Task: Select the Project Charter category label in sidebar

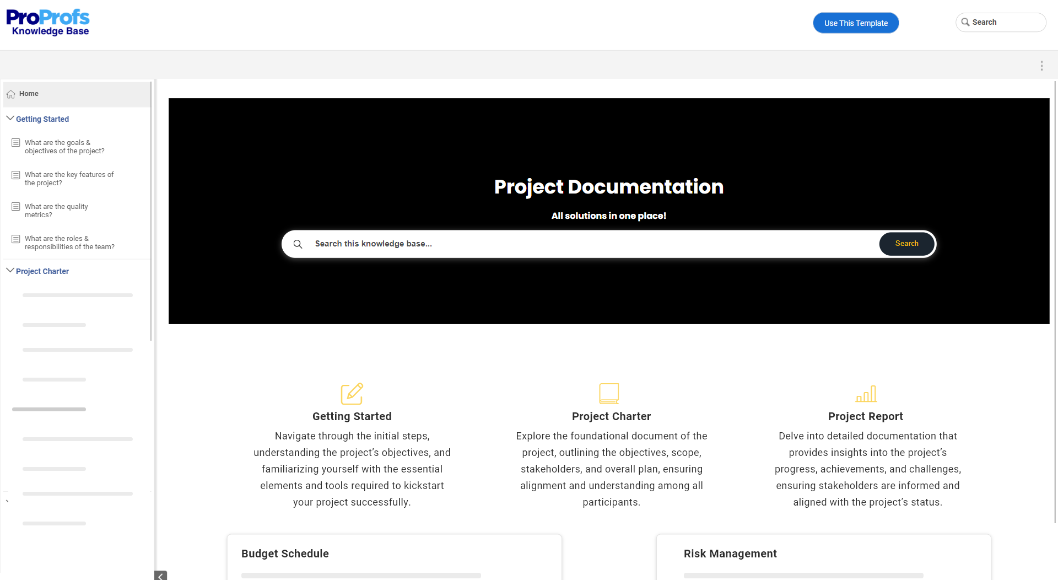Action: 42,271
